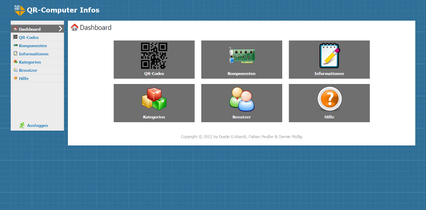The width and height of the screenshot is (426, 210).
Task: Click the QR-Computer Infos logo icon
Action: [x=20, y=11]
